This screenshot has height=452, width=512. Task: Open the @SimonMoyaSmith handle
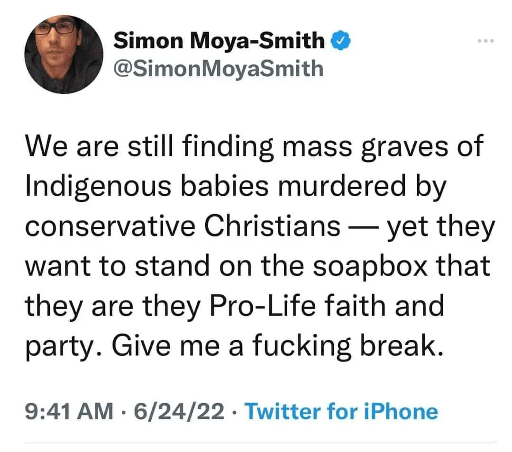[218, 69]
